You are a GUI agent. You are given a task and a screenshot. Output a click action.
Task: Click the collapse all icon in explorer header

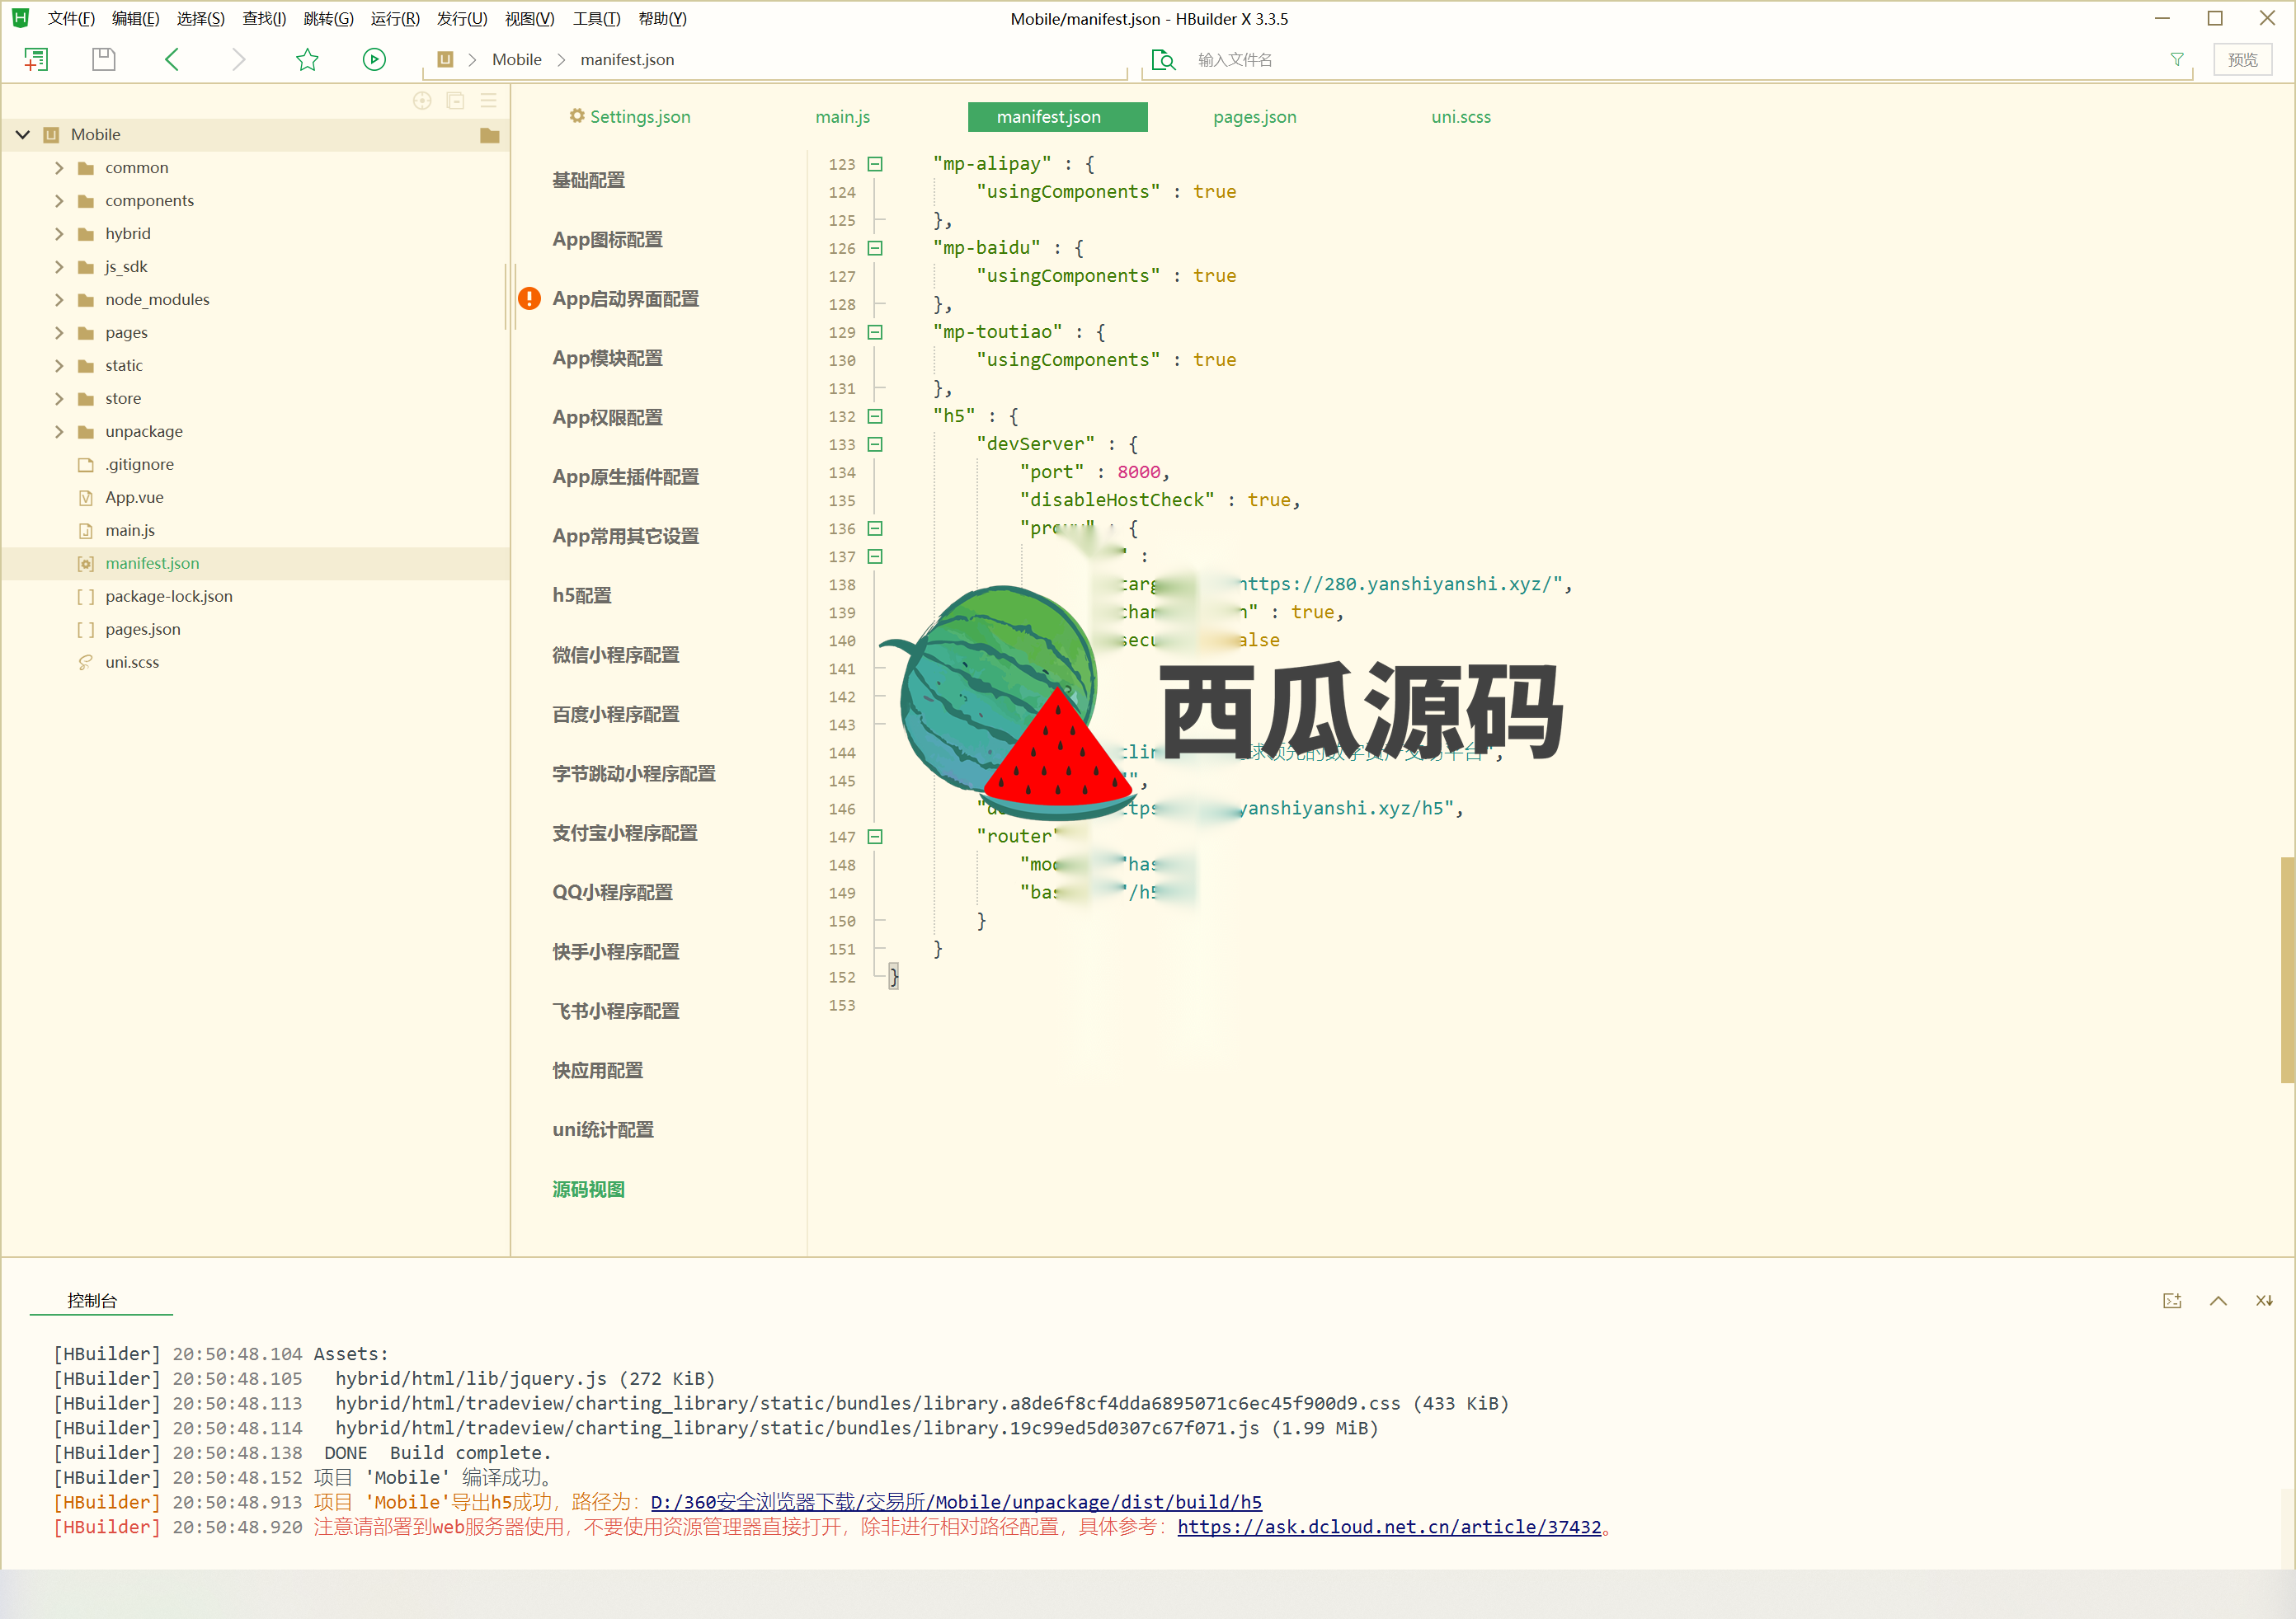tap(455, 100)
